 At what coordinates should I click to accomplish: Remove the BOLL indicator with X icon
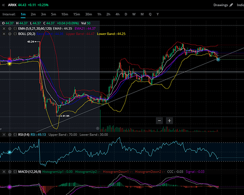tap(4, 34)
